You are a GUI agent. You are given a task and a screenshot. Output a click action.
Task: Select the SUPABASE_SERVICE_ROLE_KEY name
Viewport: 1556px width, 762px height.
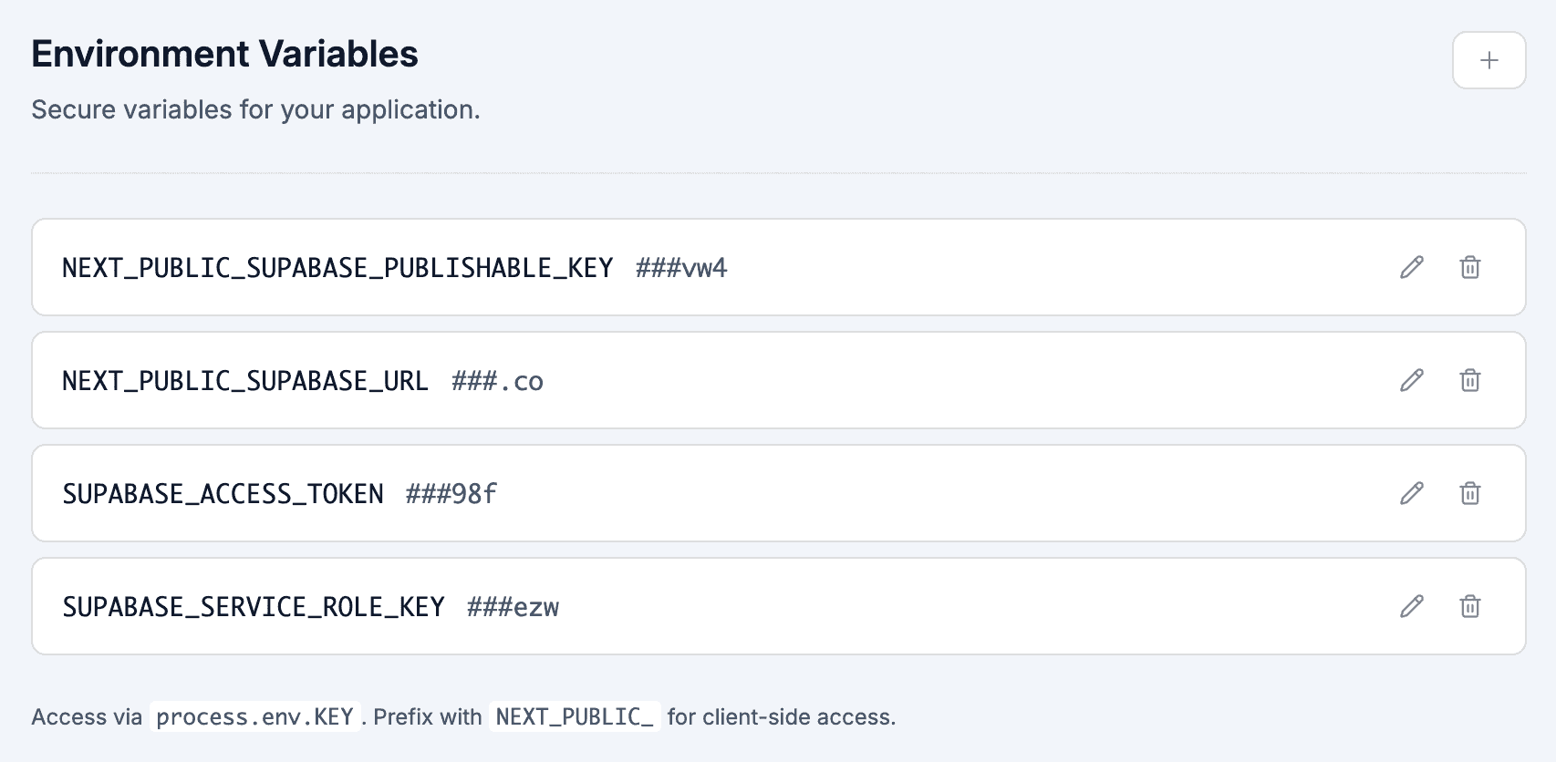254,607
